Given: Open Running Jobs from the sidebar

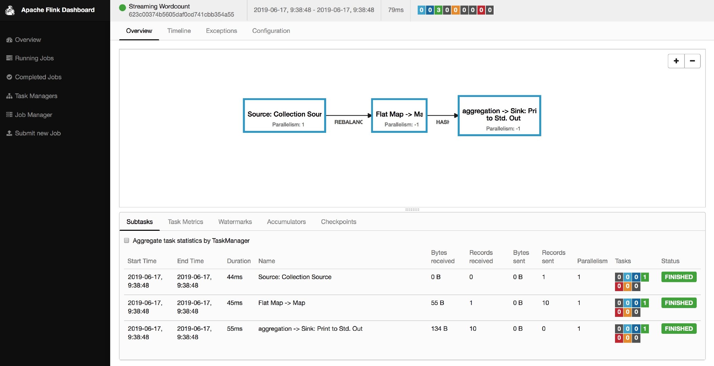Looking at the screenshot, I should [x=34, y=58].
